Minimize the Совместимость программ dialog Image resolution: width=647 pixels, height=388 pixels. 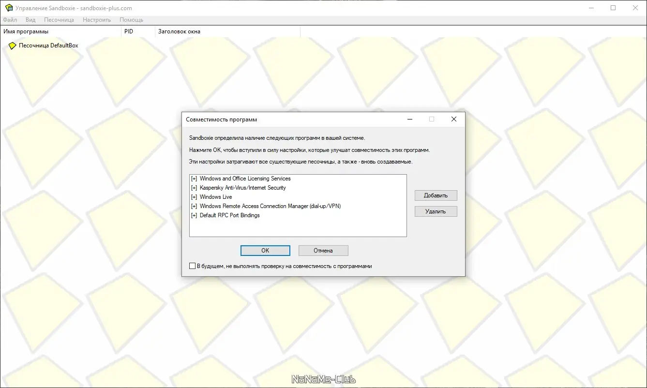tap(410, 119)
